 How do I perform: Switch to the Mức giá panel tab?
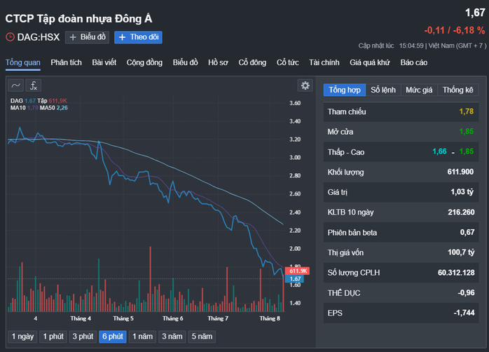coord(419,90)
